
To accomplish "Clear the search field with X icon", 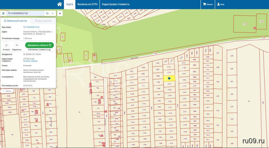I will [x=53, y=13].
